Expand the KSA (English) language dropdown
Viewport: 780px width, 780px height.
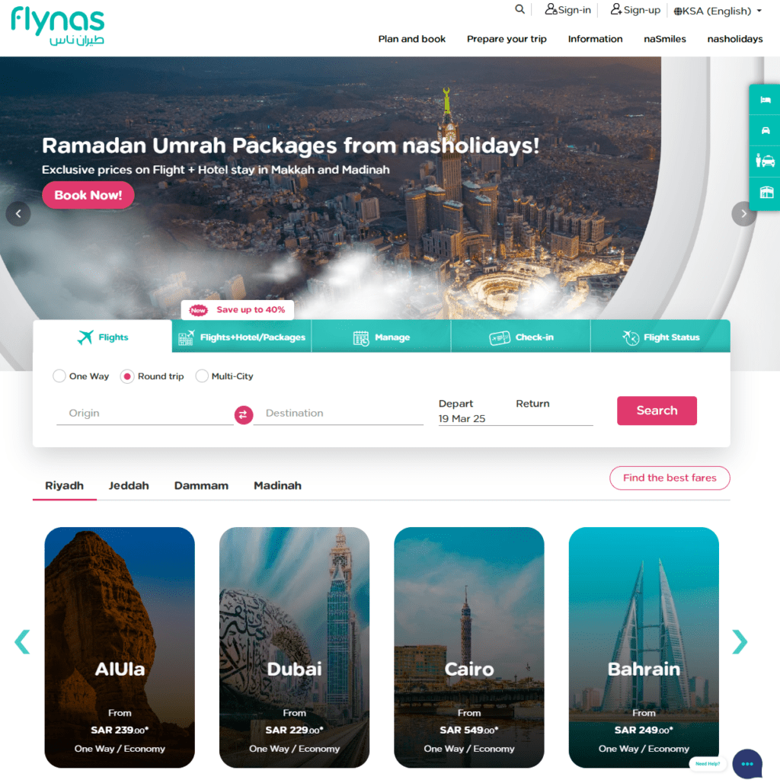718,11
